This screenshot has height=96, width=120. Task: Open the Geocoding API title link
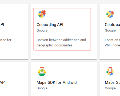click(50, 25)
